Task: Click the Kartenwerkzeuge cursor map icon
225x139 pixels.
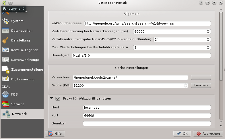Action: pyautogui.click(x=5, y=59)
